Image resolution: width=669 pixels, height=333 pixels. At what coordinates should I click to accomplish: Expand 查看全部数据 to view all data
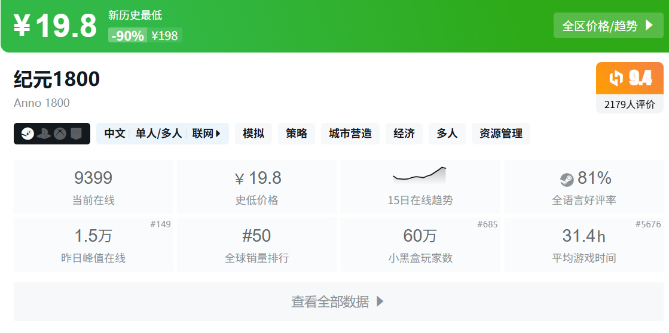pos(338,301)
